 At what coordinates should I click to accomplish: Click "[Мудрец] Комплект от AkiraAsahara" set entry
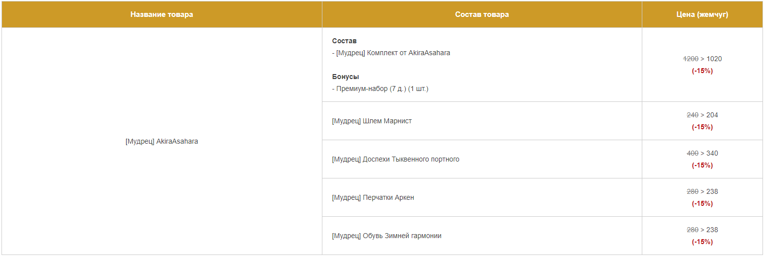coord(393,53)
